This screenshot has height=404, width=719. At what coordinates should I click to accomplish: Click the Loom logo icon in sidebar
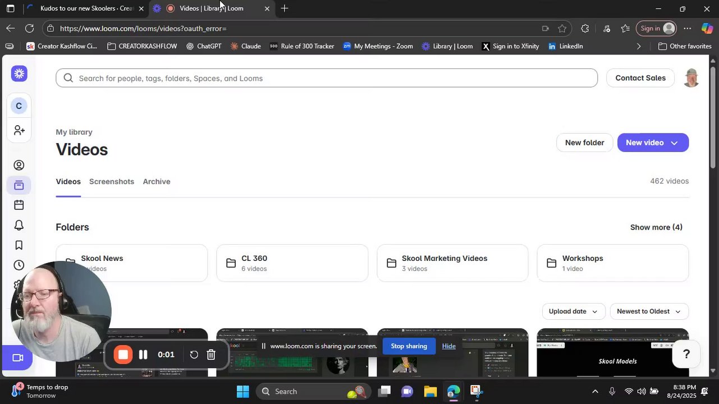[19, 74]
